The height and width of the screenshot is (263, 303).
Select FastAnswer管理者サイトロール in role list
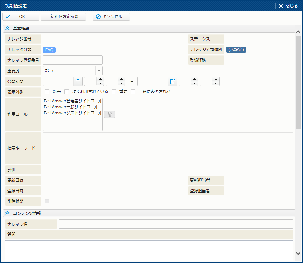click(x=73, y=101)
